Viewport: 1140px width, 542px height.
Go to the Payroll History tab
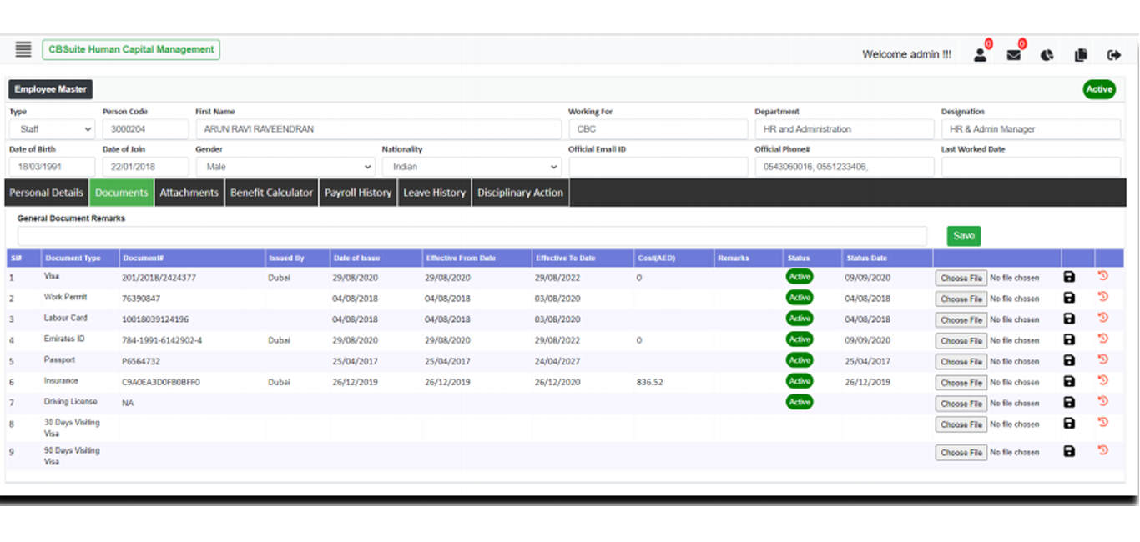(x=358, y=193)
